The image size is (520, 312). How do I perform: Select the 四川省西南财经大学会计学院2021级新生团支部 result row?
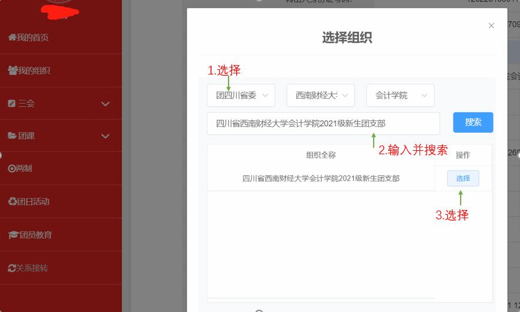coord(321,178)
